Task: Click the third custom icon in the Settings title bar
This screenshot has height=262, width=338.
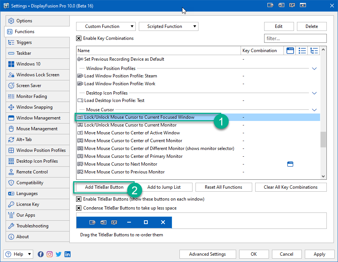Action: click(x=292, y=5)
